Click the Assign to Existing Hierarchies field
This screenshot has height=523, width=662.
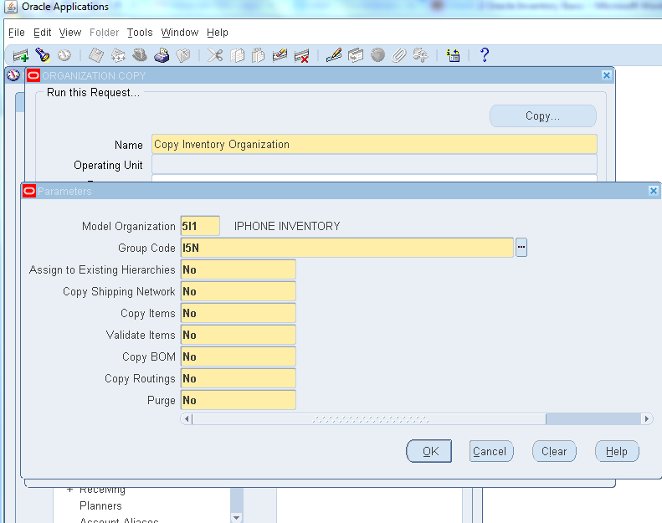click(239, 269)
